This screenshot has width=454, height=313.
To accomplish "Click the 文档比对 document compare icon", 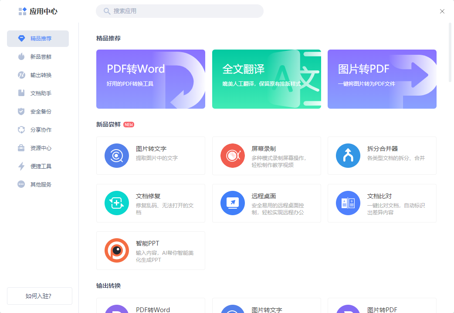I will pyautogui.click(x=348, y=203).
